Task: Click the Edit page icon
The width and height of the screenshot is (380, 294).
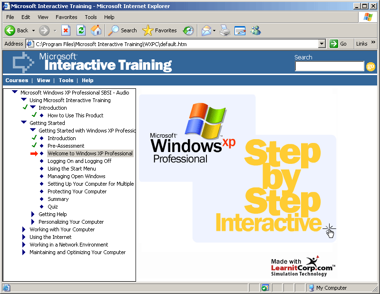Action: pyautogui.click(x=240, y=31)
